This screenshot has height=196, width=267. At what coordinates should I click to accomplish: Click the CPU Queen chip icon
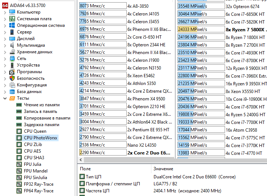(19, 131)
